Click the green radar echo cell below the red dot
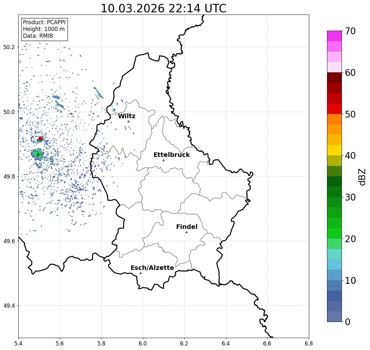 pyautogui.click(x=37, y=154)
